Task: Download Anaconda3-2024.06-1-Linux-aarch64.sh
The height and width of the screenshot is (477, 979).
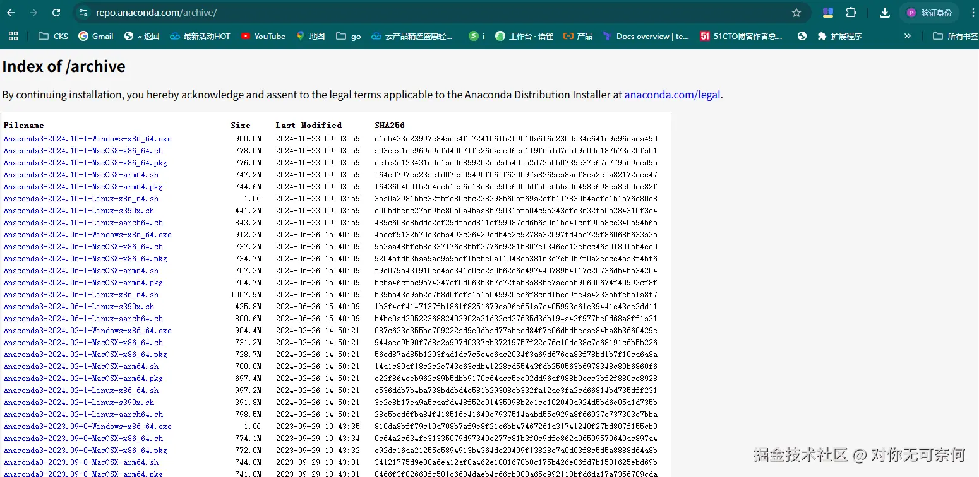Action: [x=83, y=319]
